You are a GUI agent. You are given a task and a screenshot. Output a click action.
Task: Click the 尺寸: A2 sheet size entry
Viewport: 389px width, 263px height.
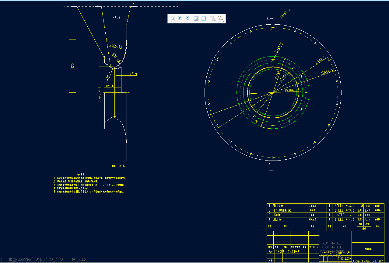pos(79,260)
